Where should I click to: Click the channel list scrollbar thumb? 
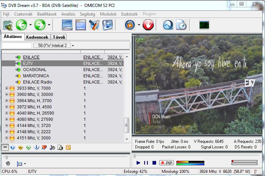click(126, 125)
